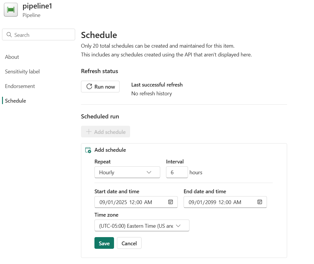
Task: Click the Interval hours input box
Action: tap(177, 172)
